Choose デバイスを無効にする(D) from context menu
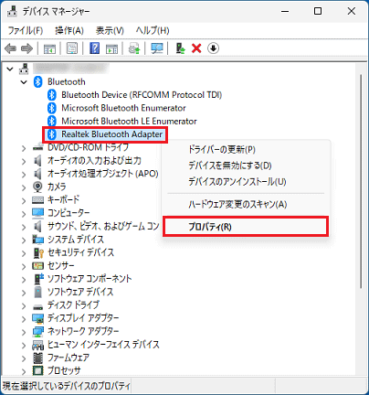The height and width of the screenshot is (395, 369). [246, 165]
